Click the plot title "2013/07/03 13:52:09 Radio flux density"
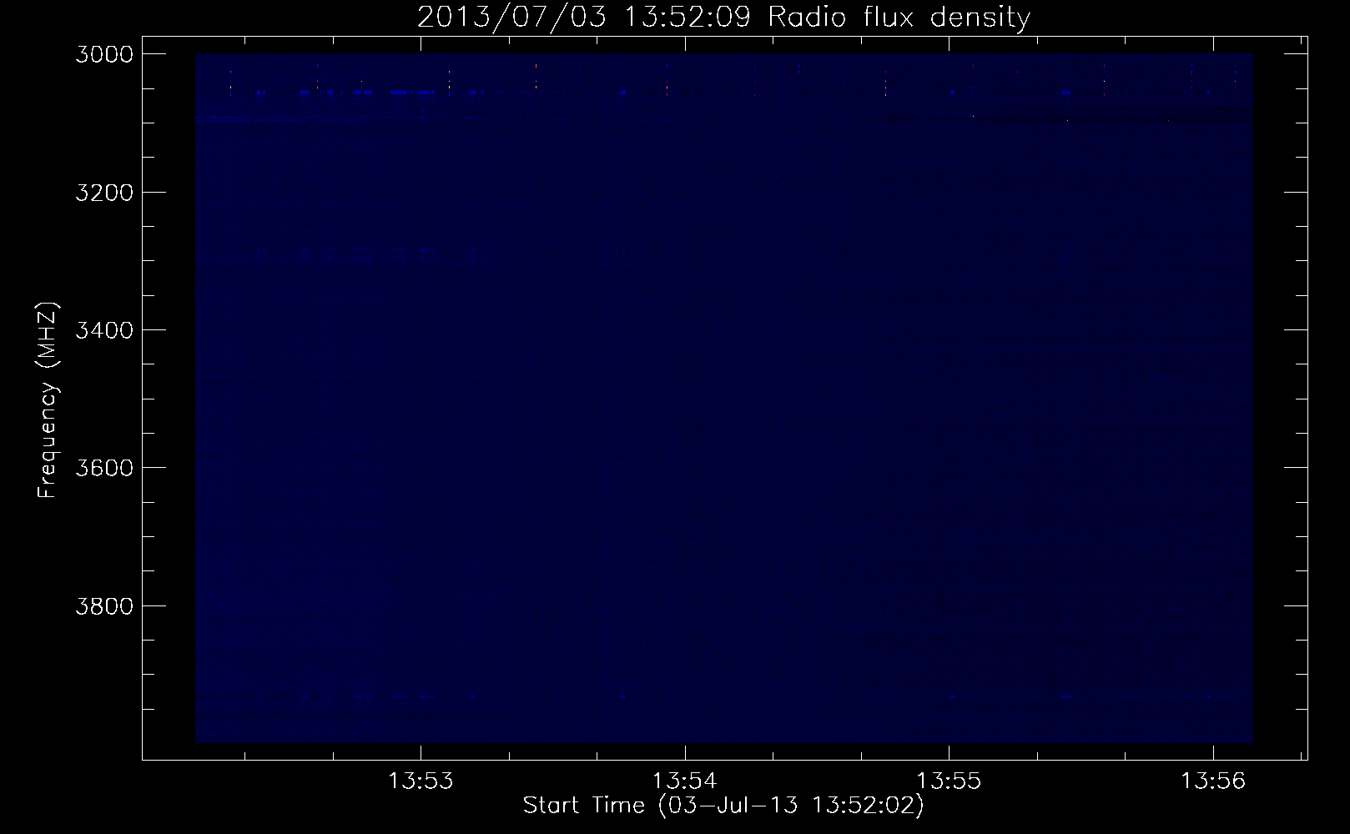 [x=723, y=17]
